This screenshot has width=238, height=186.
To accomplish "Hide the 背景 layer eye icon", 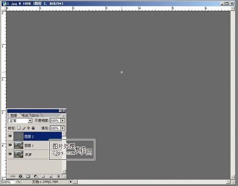I will 10,154.
